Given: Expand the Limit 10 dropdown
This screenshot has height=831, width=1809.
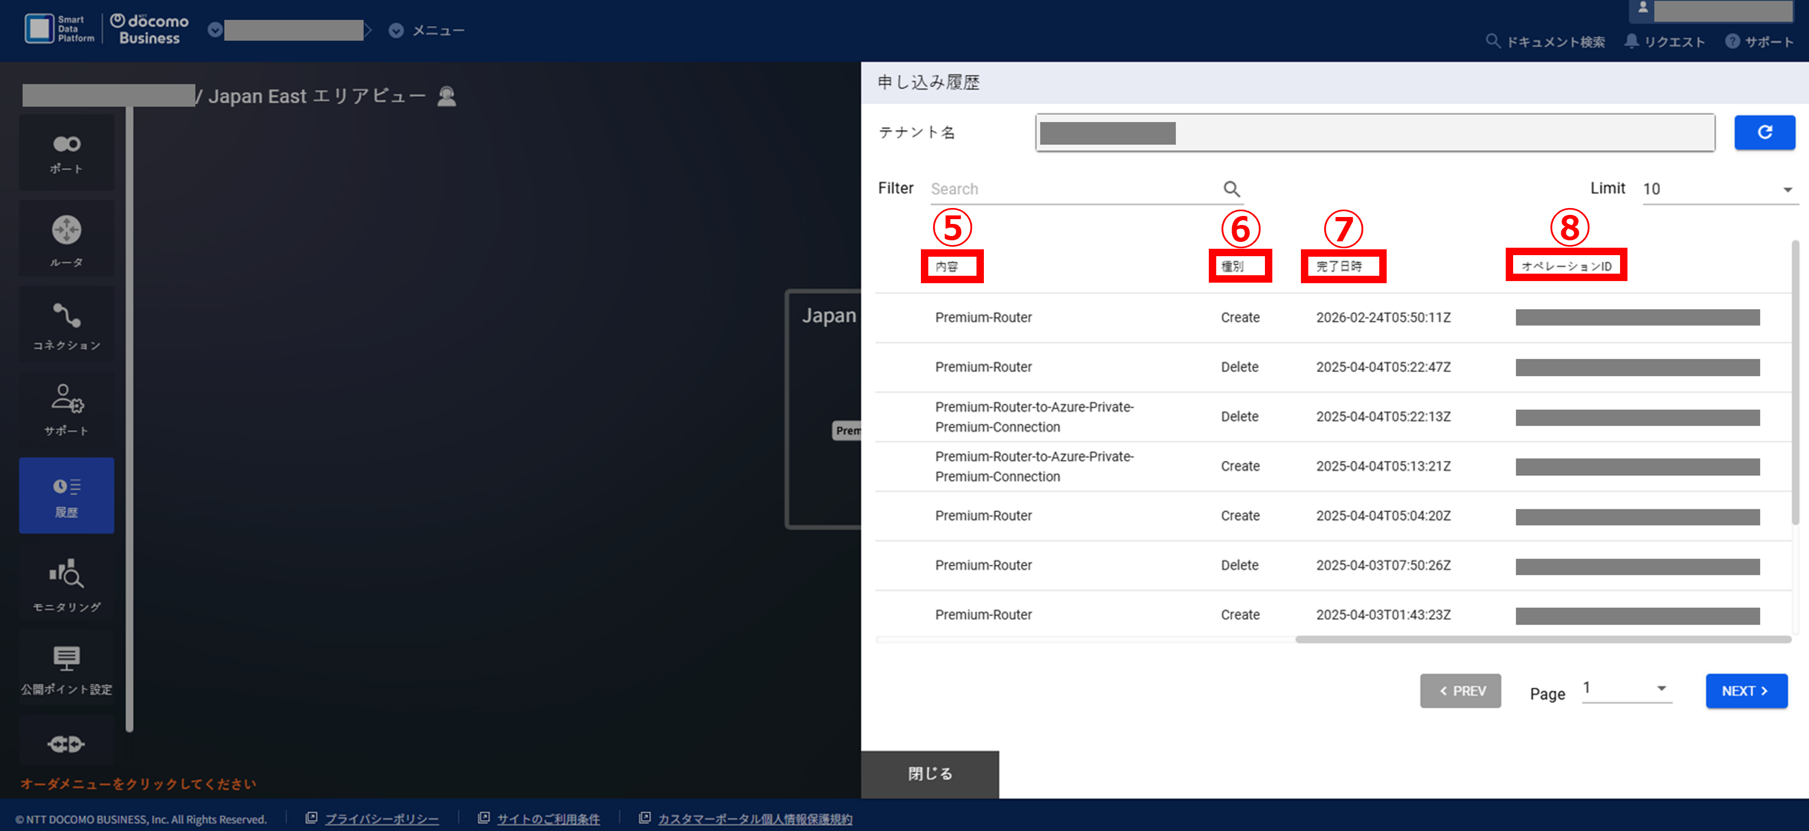Looking at the screenshot, I should [x=1717, y=189].
